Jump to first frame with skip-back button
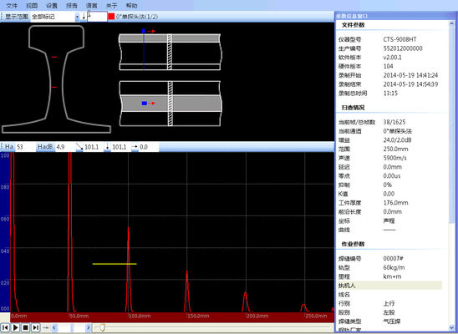Viewport: 458px width, 334px height. point(5,327)
